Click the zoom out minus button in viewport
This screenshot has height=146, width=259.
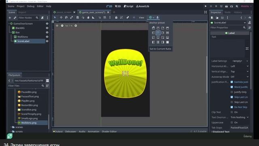(x=62, y=26)
